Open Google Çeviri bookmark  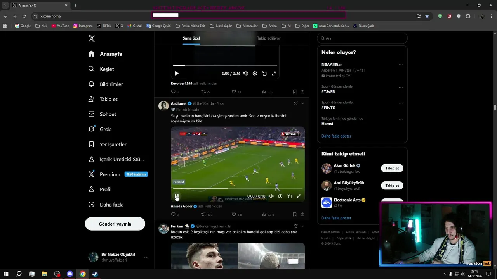(158, 26)
